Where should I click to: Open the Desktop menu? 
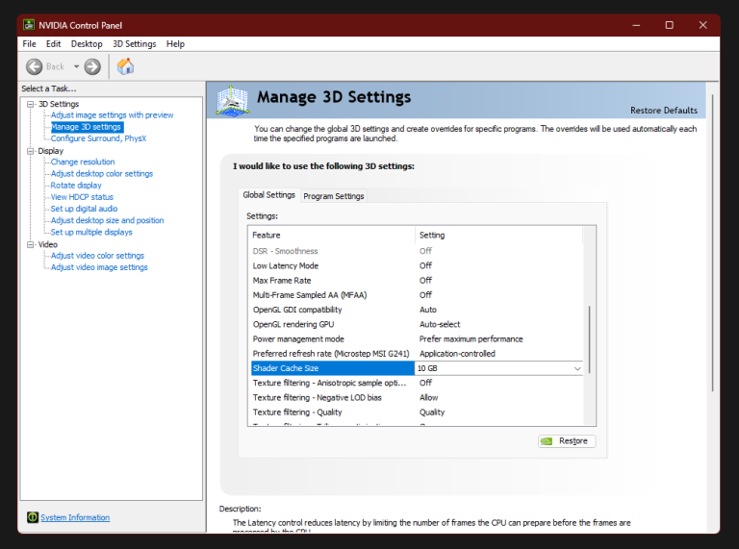[x=87, y=44]
